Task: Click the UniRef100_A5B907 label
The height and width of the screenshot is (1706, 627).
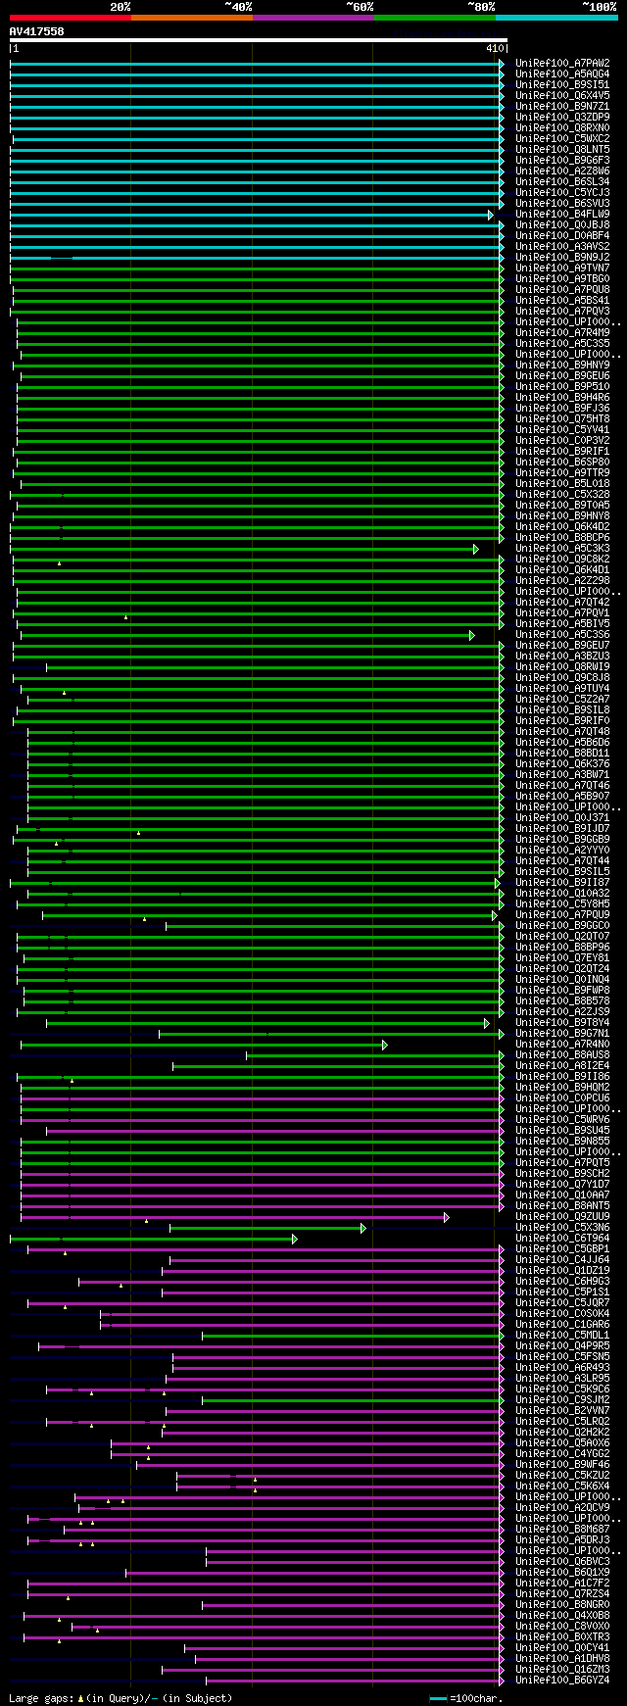Action: [x=562, y=797]
